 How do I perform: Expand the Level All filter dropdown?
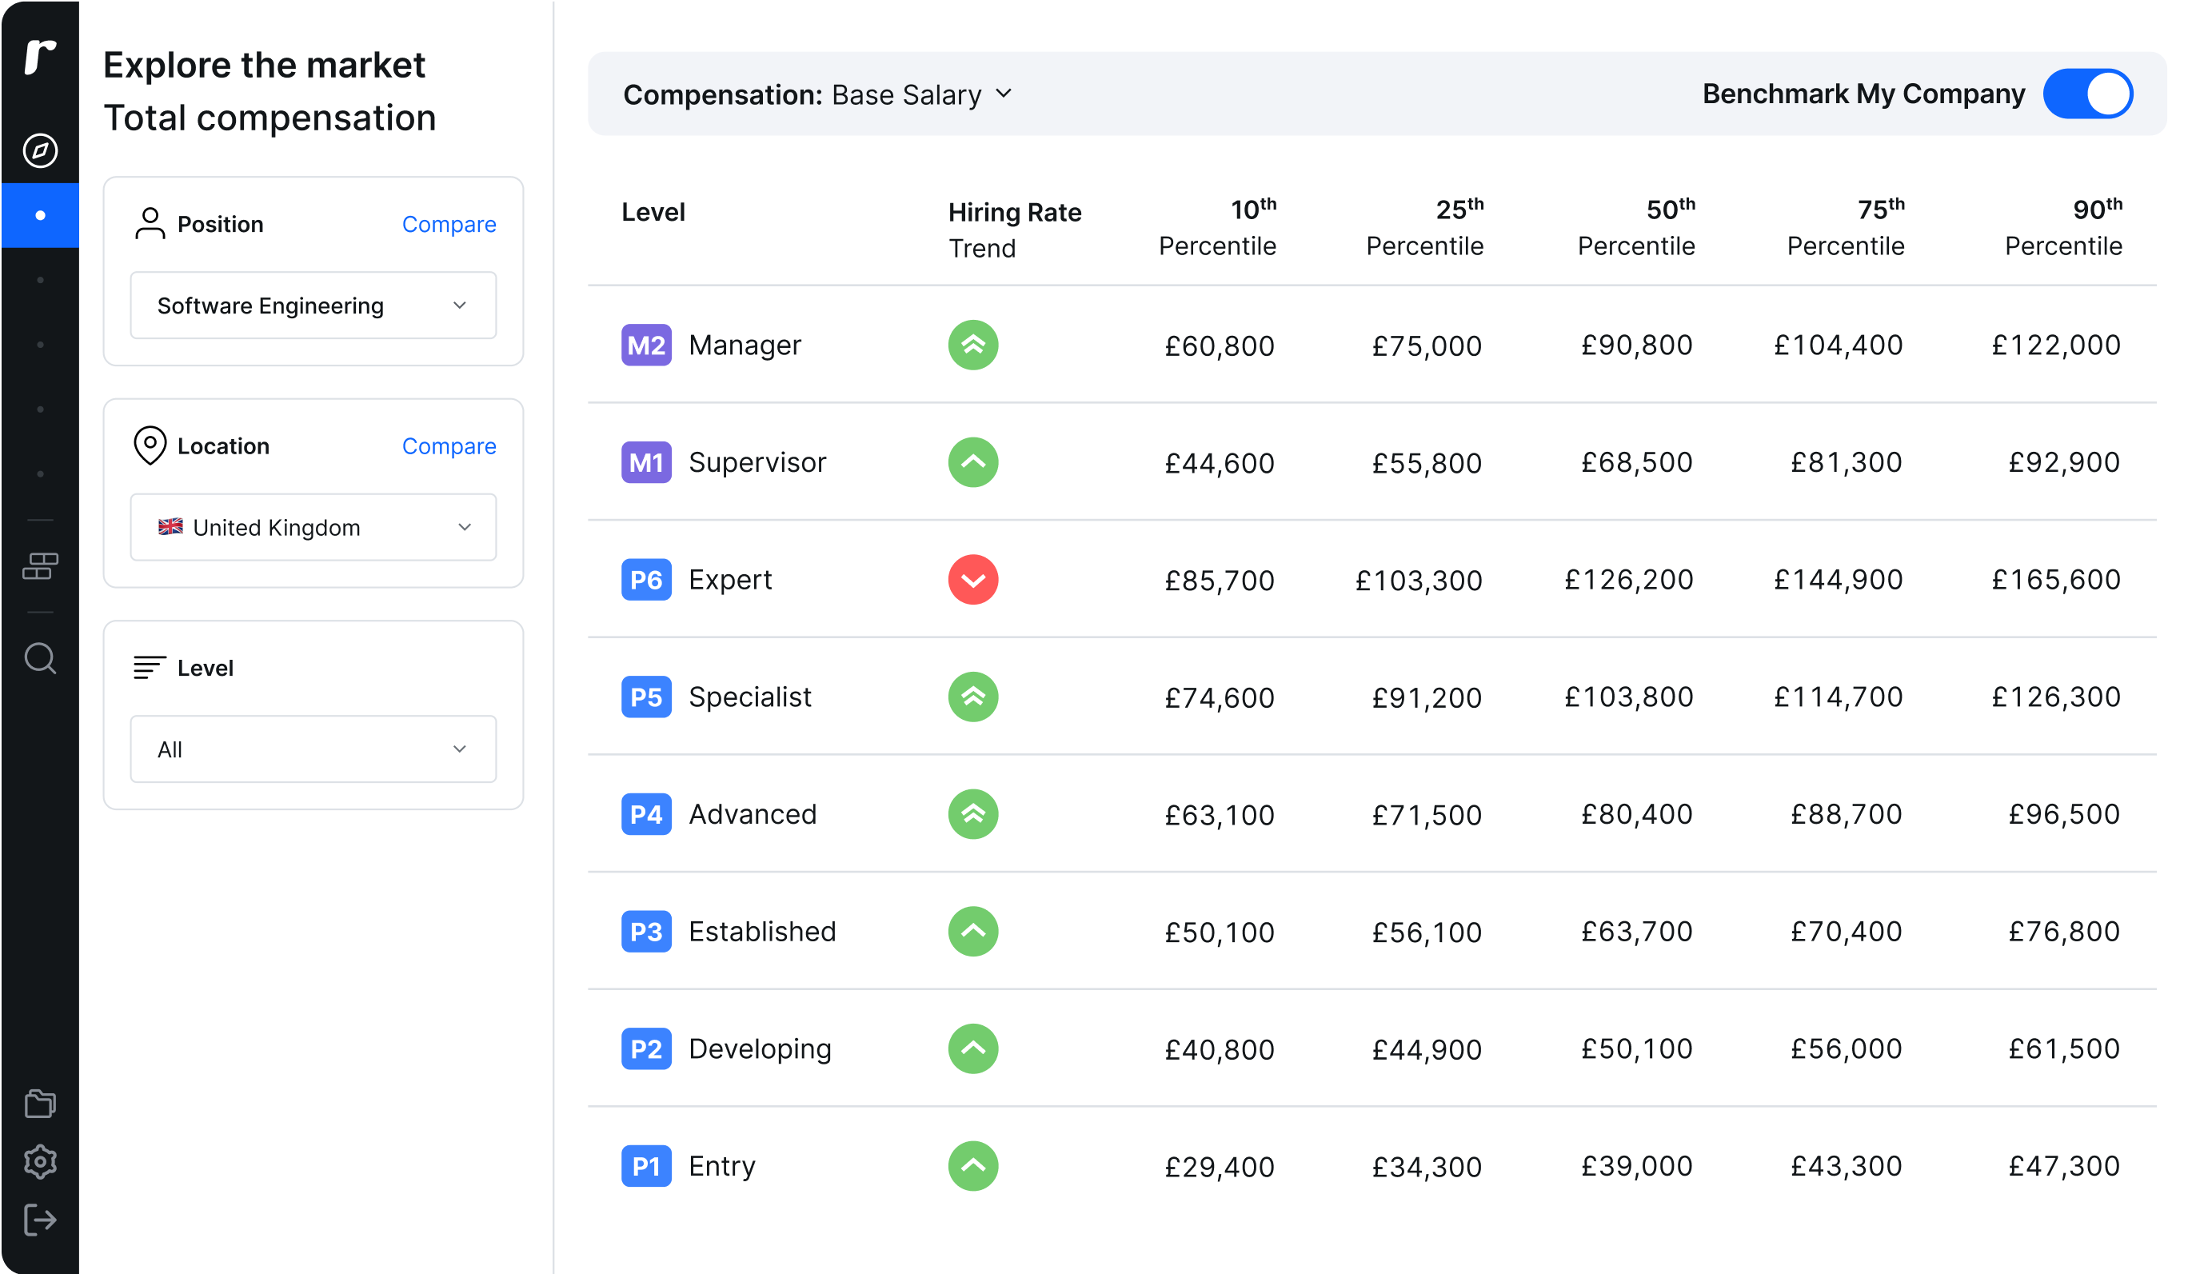tap(313, 748)
